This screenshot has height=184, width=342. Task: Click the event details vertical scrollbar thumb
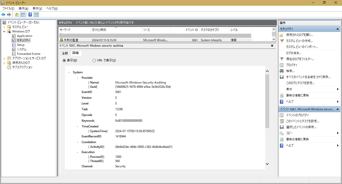[267, 101]
